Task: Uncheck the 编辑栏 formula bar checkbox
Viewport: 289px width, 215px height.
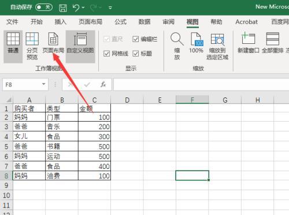Action: pos(136,39)
